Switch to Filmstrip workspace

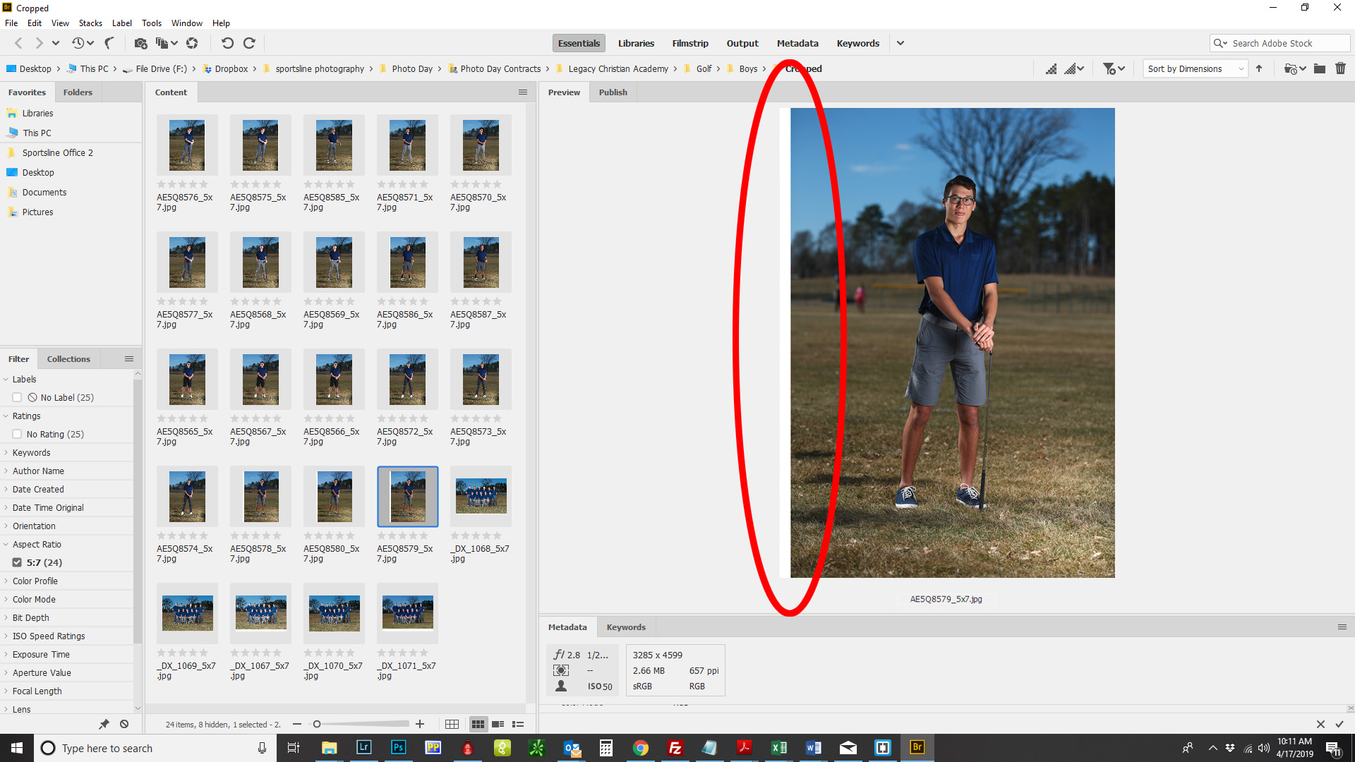pos(690,43)
